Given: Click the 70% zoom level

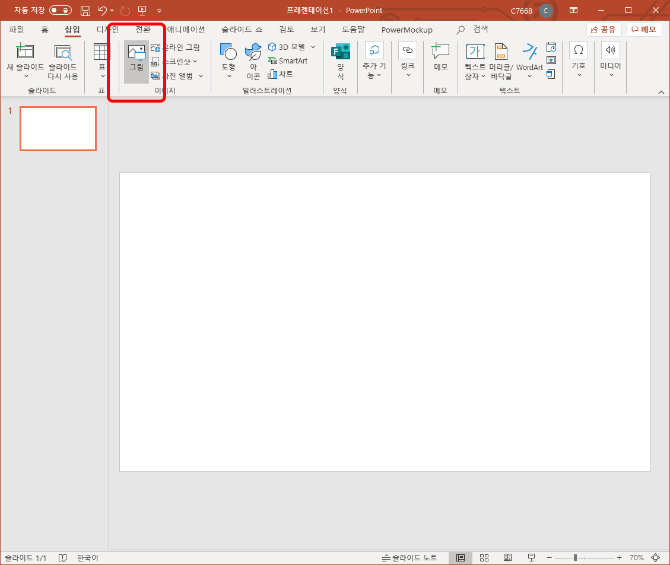Looking at the screenshot, I should click(x=636, y=558).
